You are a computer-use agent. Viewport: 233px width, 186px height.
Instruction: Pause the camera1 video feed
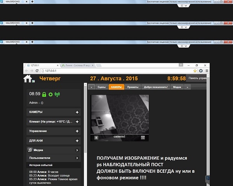[96, 137]
